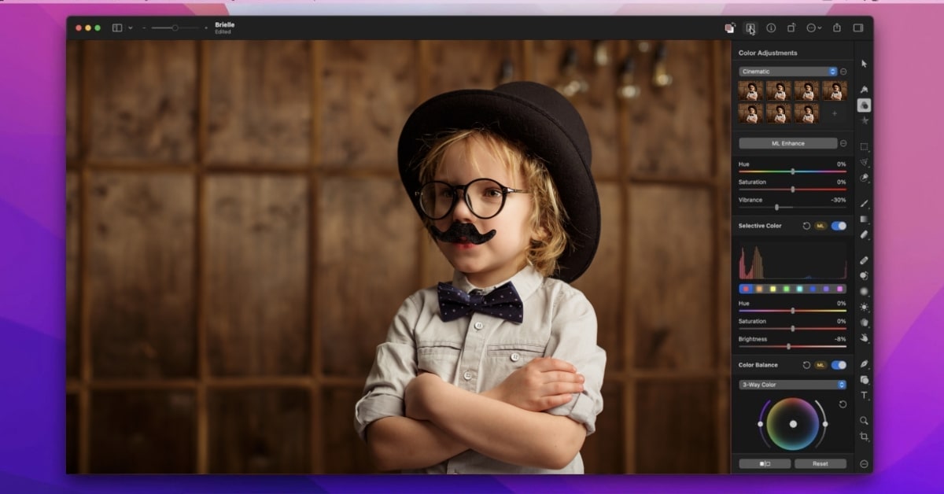Open more tools at toolbar bottom

864,463
